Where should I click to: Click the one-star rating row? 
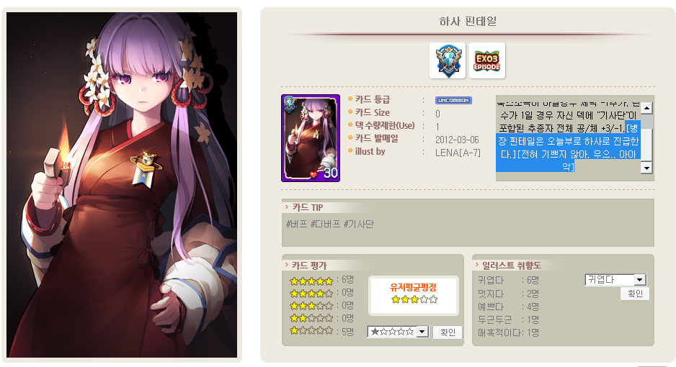coord(321,331)
